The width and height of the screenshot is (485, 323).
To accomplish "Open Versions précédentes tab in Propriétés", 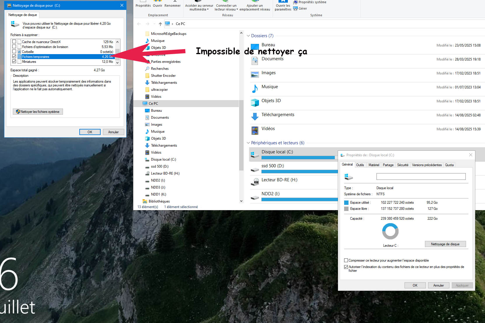I will (x=427, y=165).
